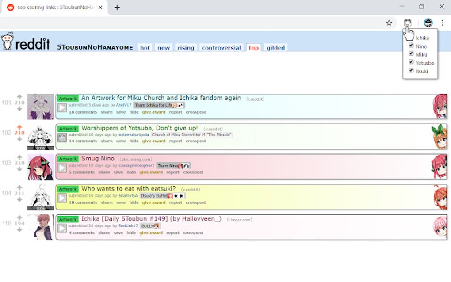
Task: Select the controversial sorting tab
Action: [221, 47]
